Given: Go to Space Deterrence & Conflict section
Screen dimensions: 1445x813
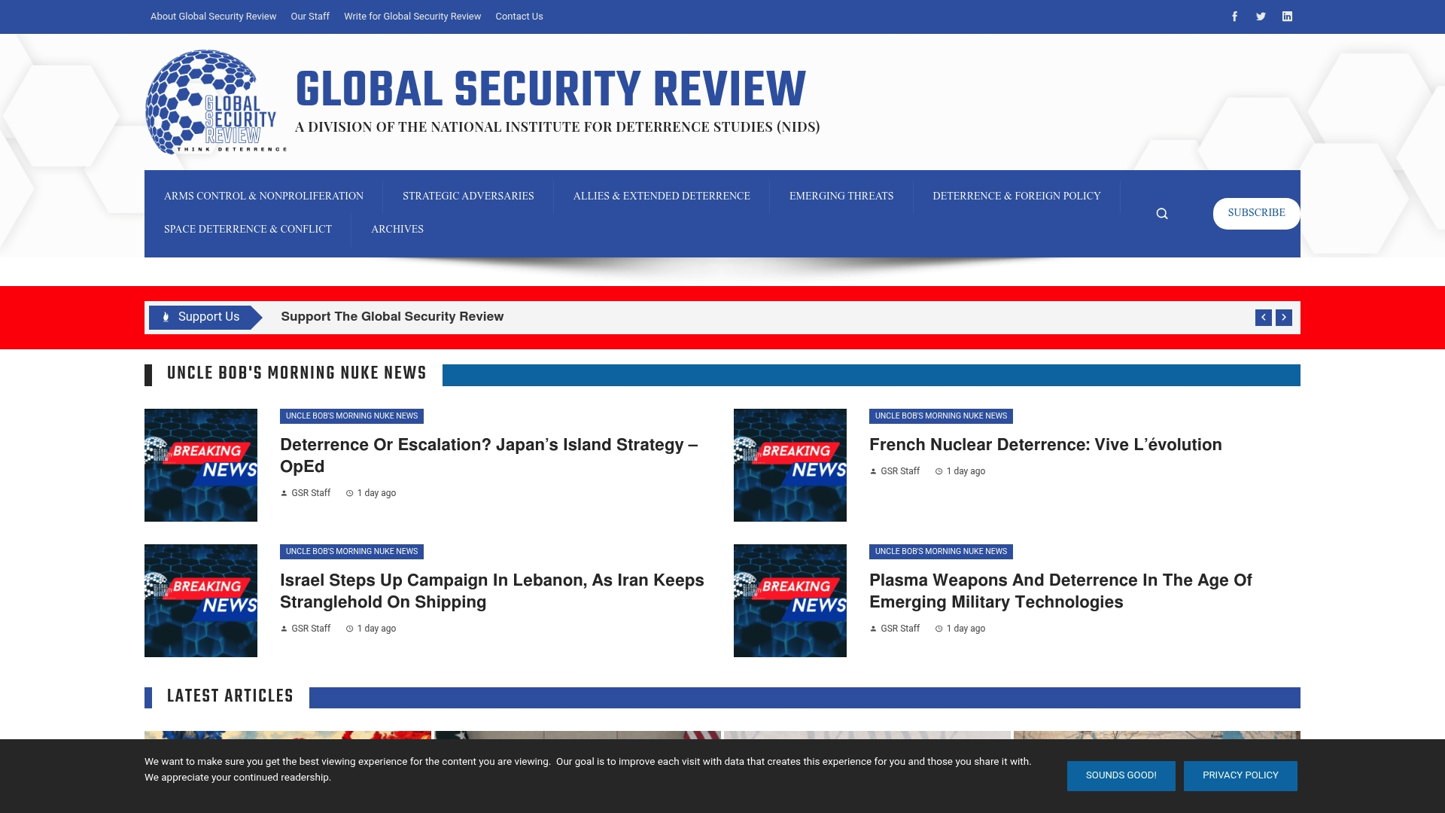Looking at the screenshot, I should coord(248,229).
